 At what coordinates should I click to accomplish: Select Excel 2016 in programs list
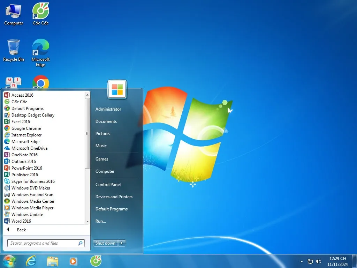tap(21, 122)
